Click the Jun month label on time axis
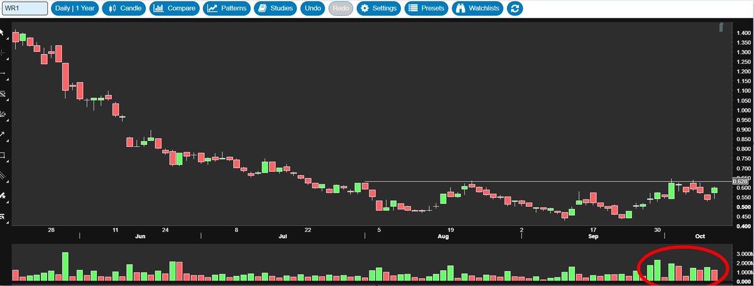The image size is (754, 286). click(x=140, y=236)
